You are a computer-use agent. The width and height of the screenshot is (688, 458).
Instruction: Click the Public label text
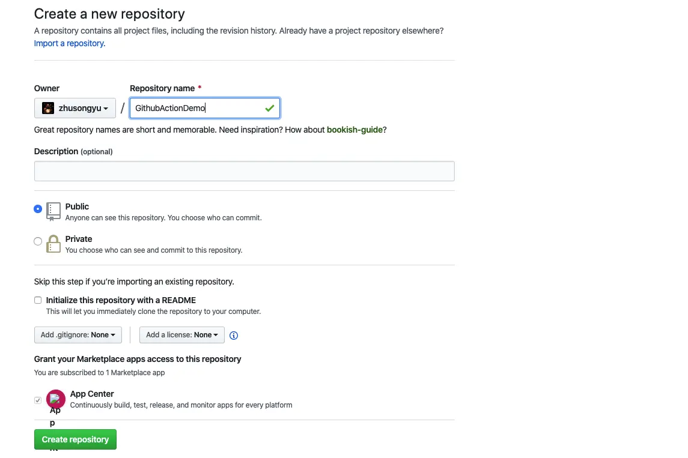pos(77,206)
